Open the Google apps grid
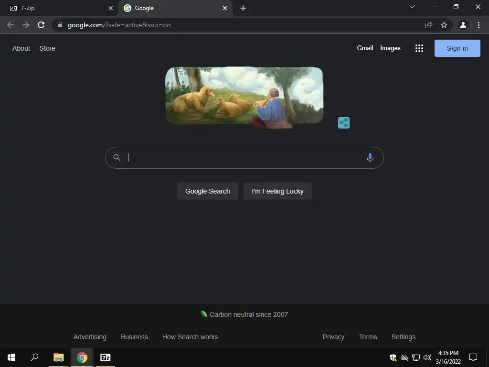Image resolution: width=489 pixels, height=367 pixels. [419, 48]
